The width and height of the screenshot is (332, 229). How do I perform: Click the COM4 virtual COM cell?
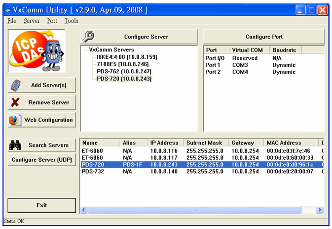tap(240, 72)
